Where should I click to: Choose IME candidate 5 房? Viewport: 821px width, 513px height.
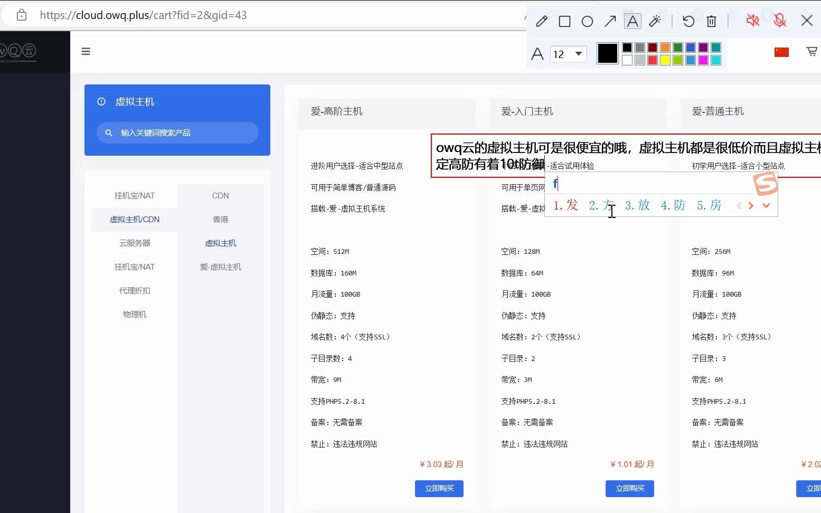(709, 205)
